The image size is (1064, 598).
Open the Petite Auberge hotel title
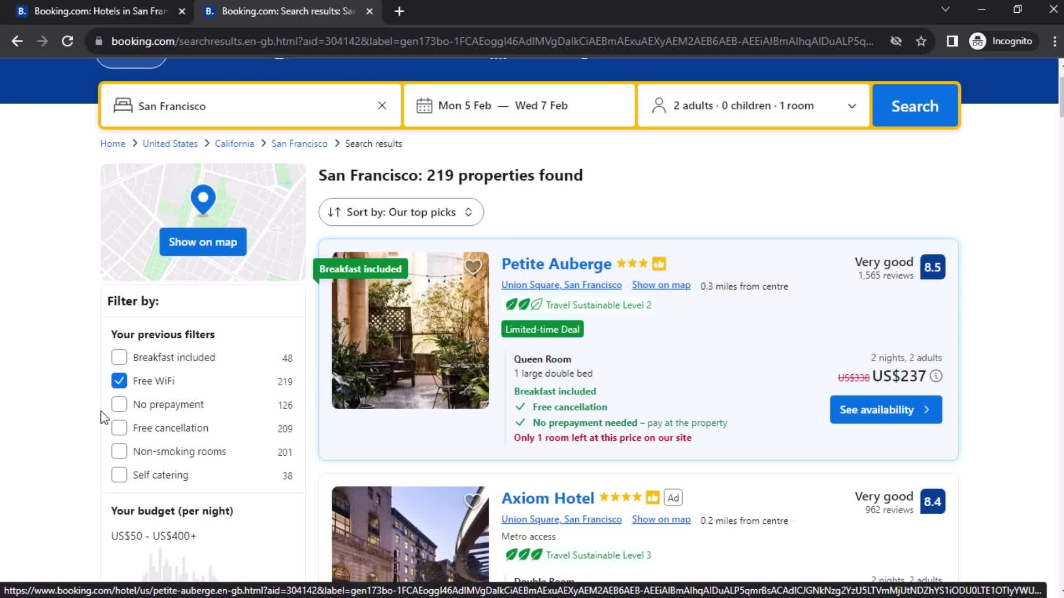(x=556, y=264)
